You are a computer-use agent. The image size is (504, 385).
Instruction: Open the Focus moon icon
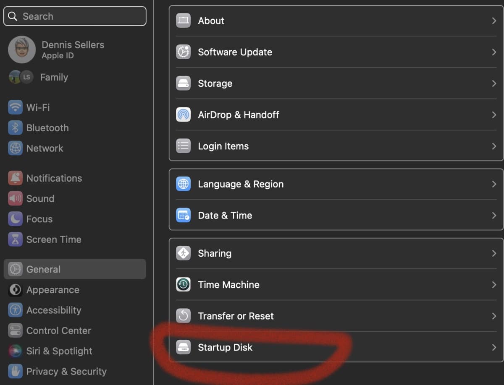(16, 219)
